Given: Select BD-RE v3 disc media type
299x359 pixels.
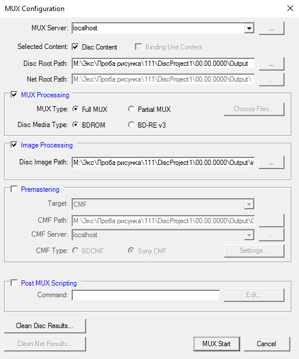Looking at the screenshot, I should click(131, 125).
